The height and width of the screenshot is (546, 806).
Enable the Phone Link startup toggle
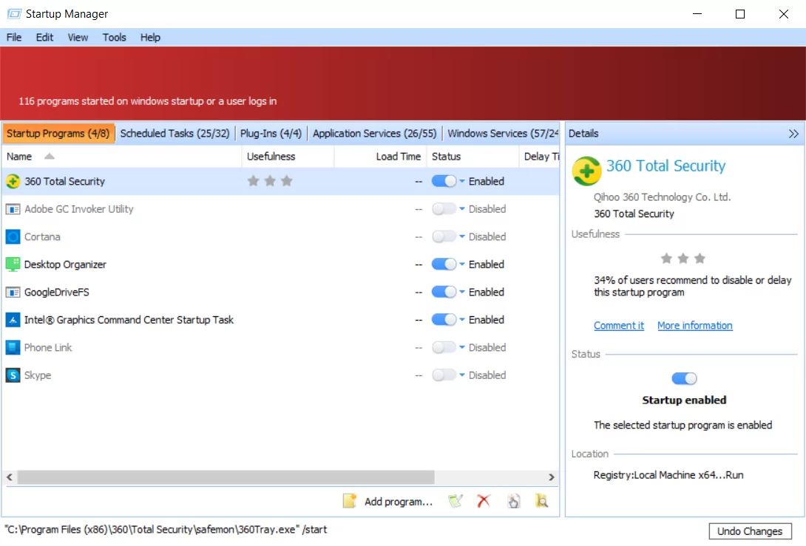point(444,348)
